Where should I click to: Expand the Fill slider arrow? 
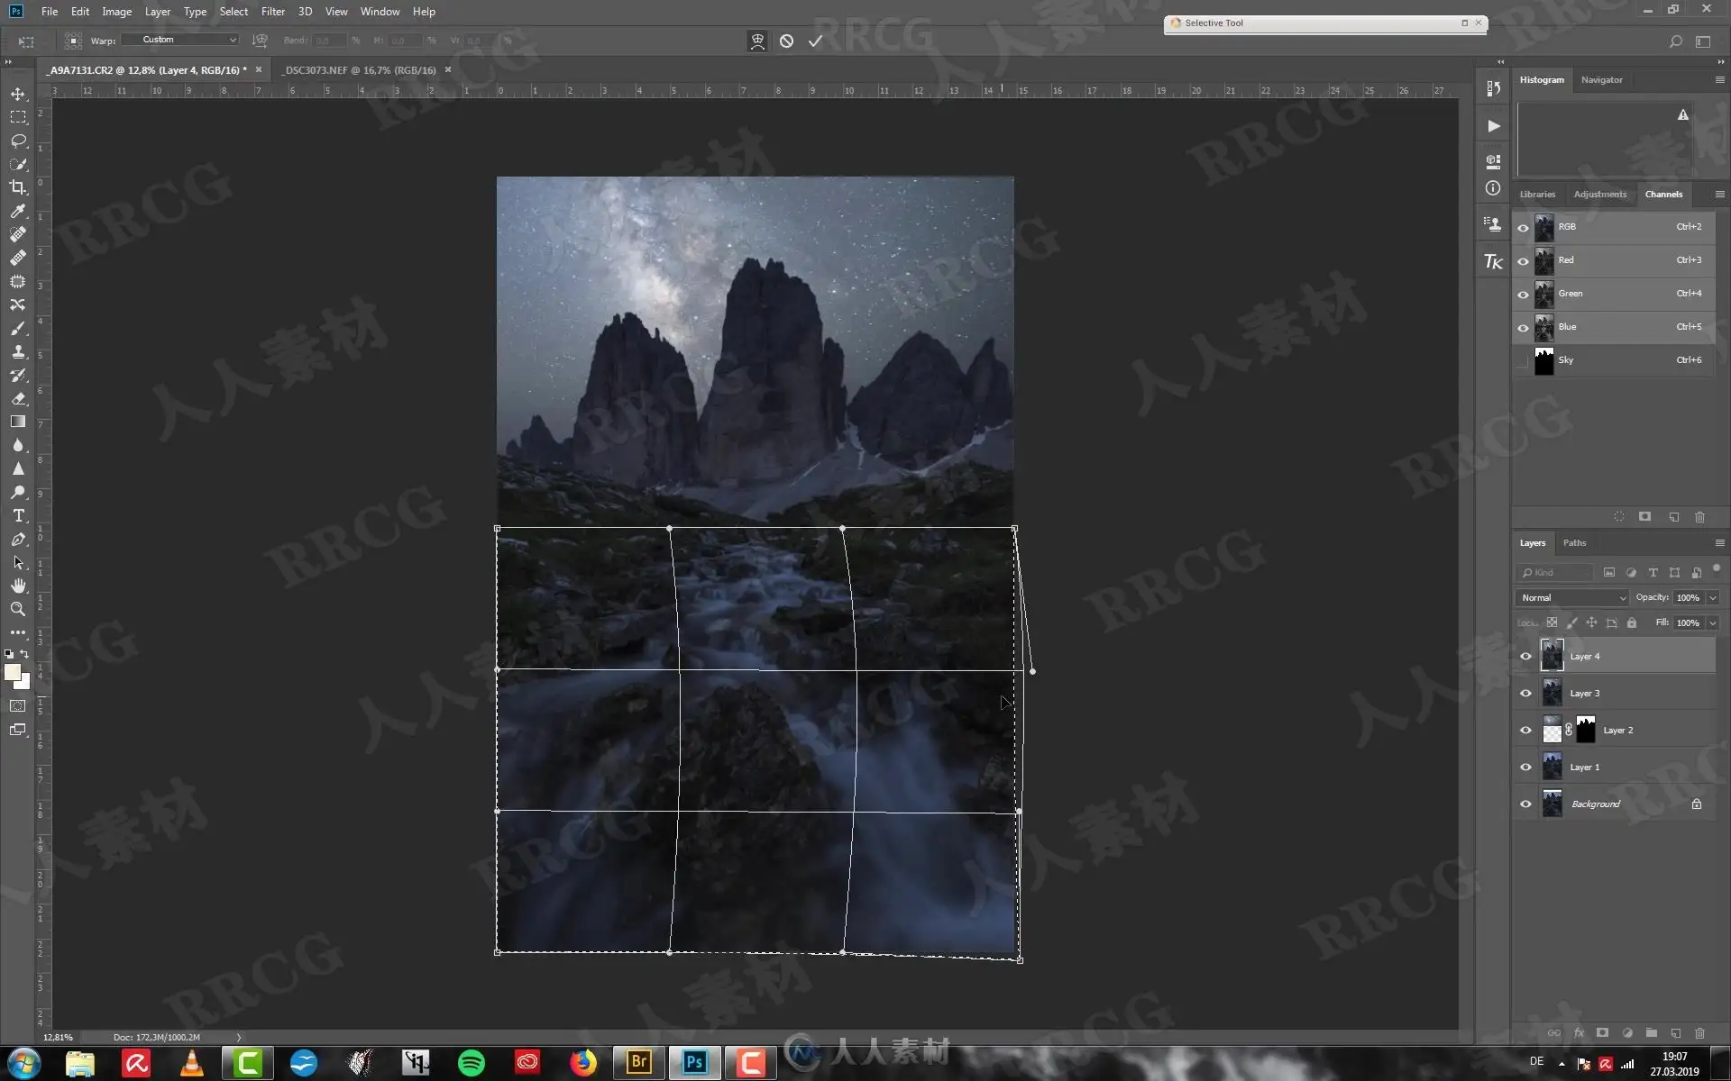click(1712, 623)
